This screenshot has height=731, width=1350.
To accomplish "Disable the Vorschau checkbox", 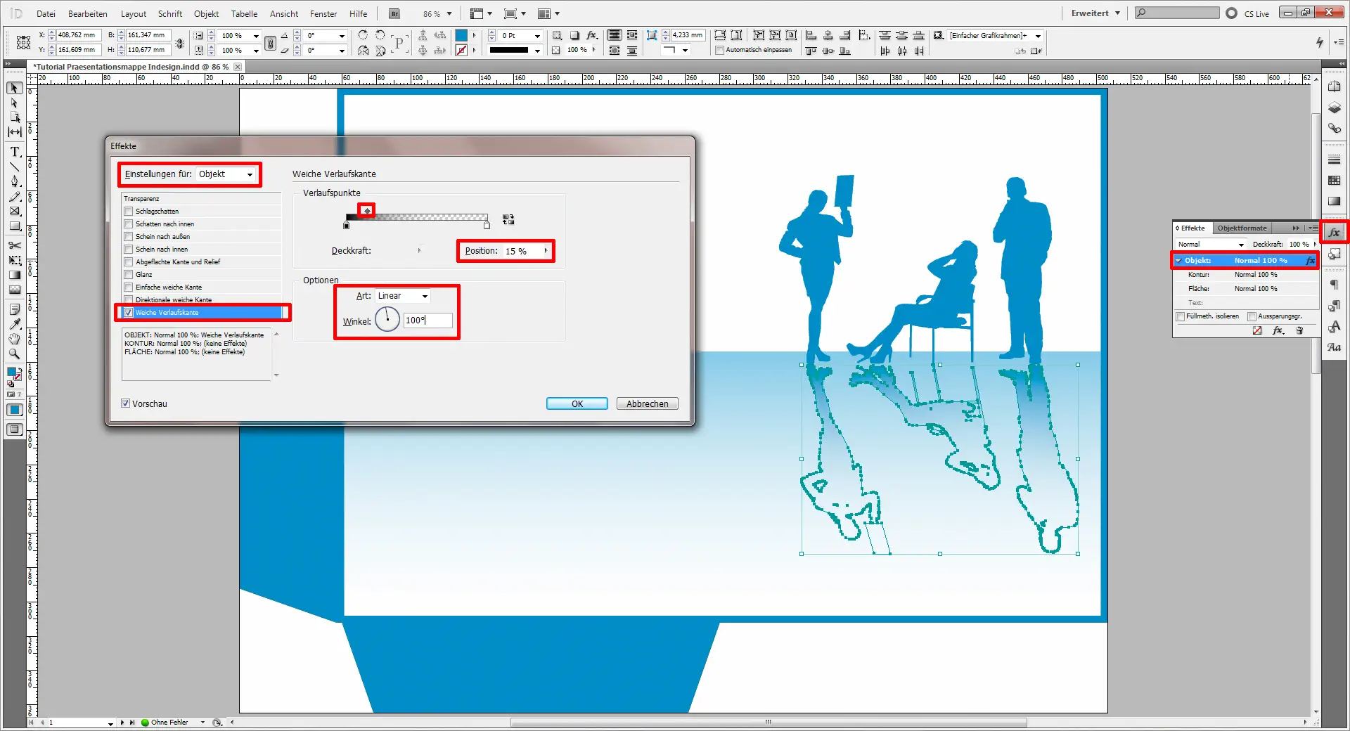I will 125,403.
